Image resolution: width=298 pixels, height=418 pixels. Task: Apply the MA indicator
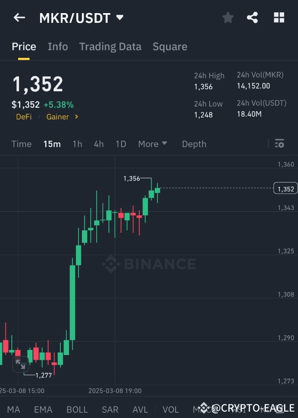point(14,409)
